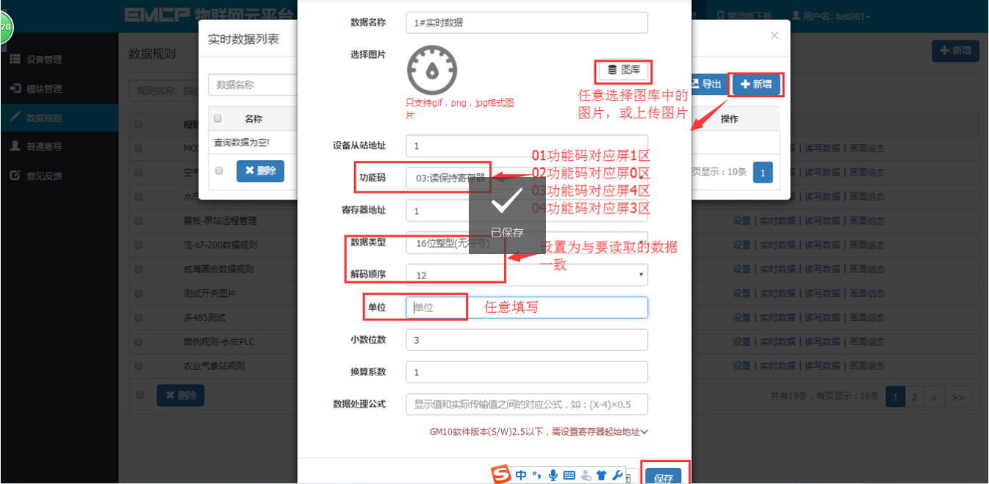Check the 案例规则-永宏PLC row checkbox
This screenshot has width=989, height=484.
click(138, 342)
